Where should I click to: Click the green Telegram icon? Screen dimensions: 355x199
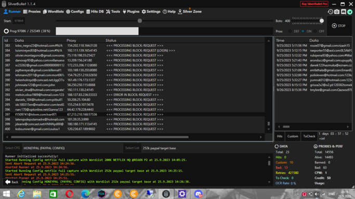(350, 12)
